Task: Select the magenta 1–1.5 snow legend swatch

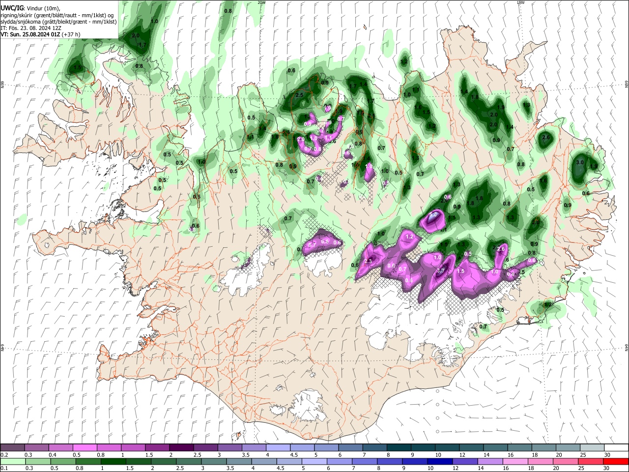Action: [133, 448]
